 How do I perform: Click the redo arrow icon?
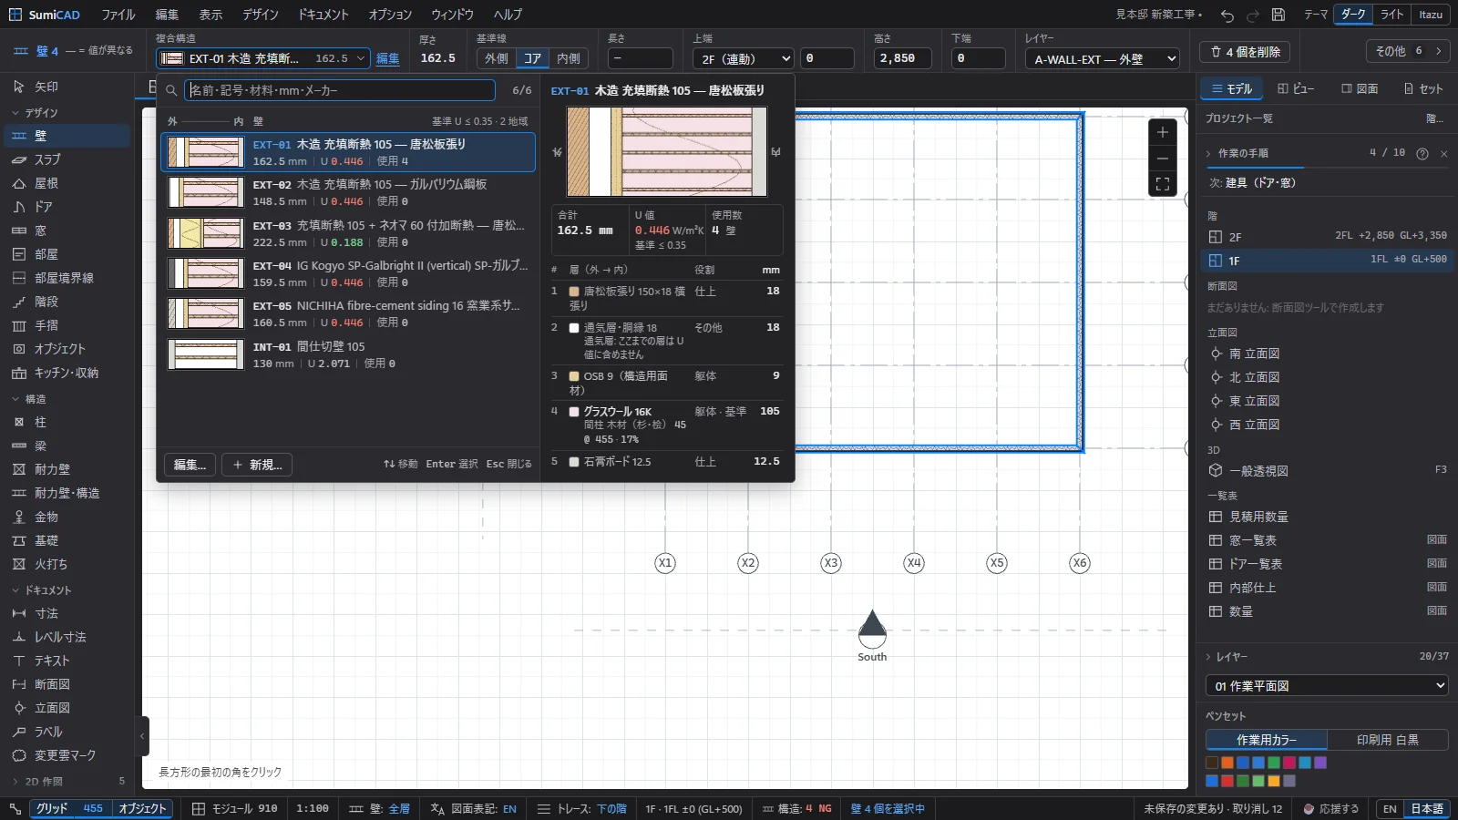click(x=1253, y=15)
